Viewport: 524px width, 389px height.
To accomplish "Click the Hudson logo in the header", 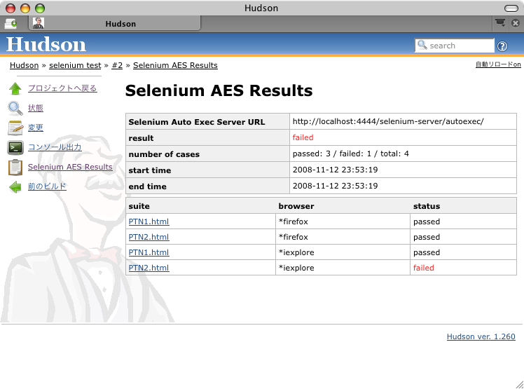I will [46, 44].
